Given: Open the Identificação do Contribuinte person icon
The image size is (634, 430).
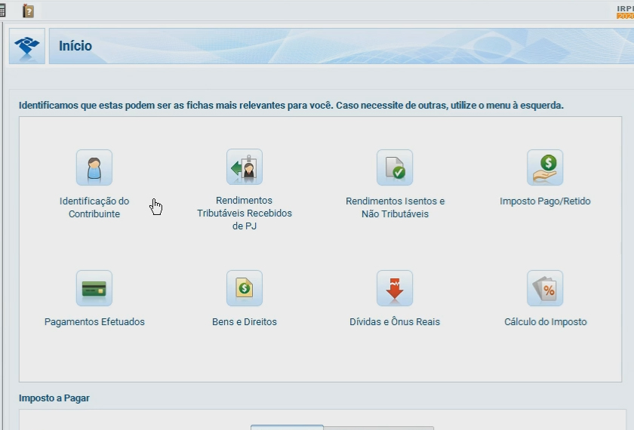Looking at the screenshot, I should tap(94, 167).
